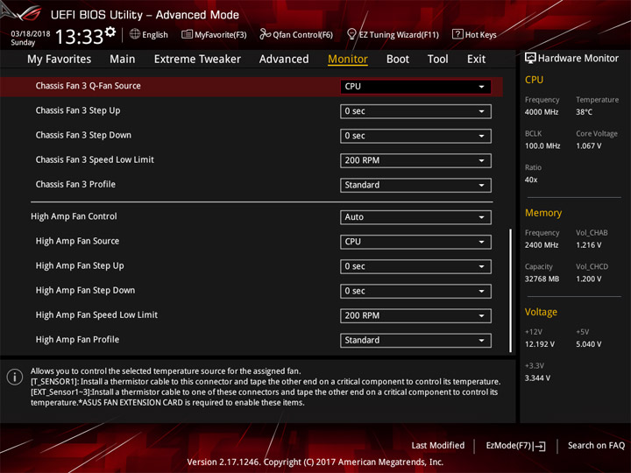The width and height of the screenshot is (631, 473).
Task: Click the CPU heading in Hardware Monitor
Action: pyautogui.click(x=534, y=80)
